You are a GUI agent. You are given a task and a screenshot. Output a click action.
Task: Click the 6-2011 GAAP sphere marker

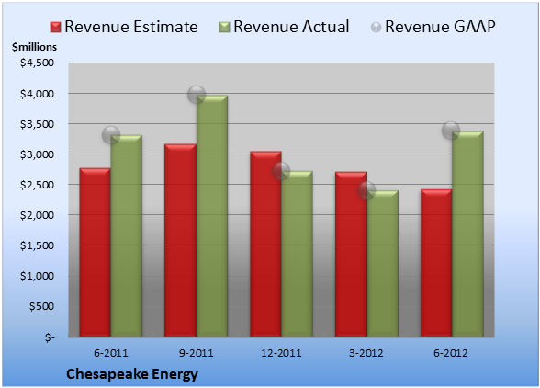(x=111, y=135)
